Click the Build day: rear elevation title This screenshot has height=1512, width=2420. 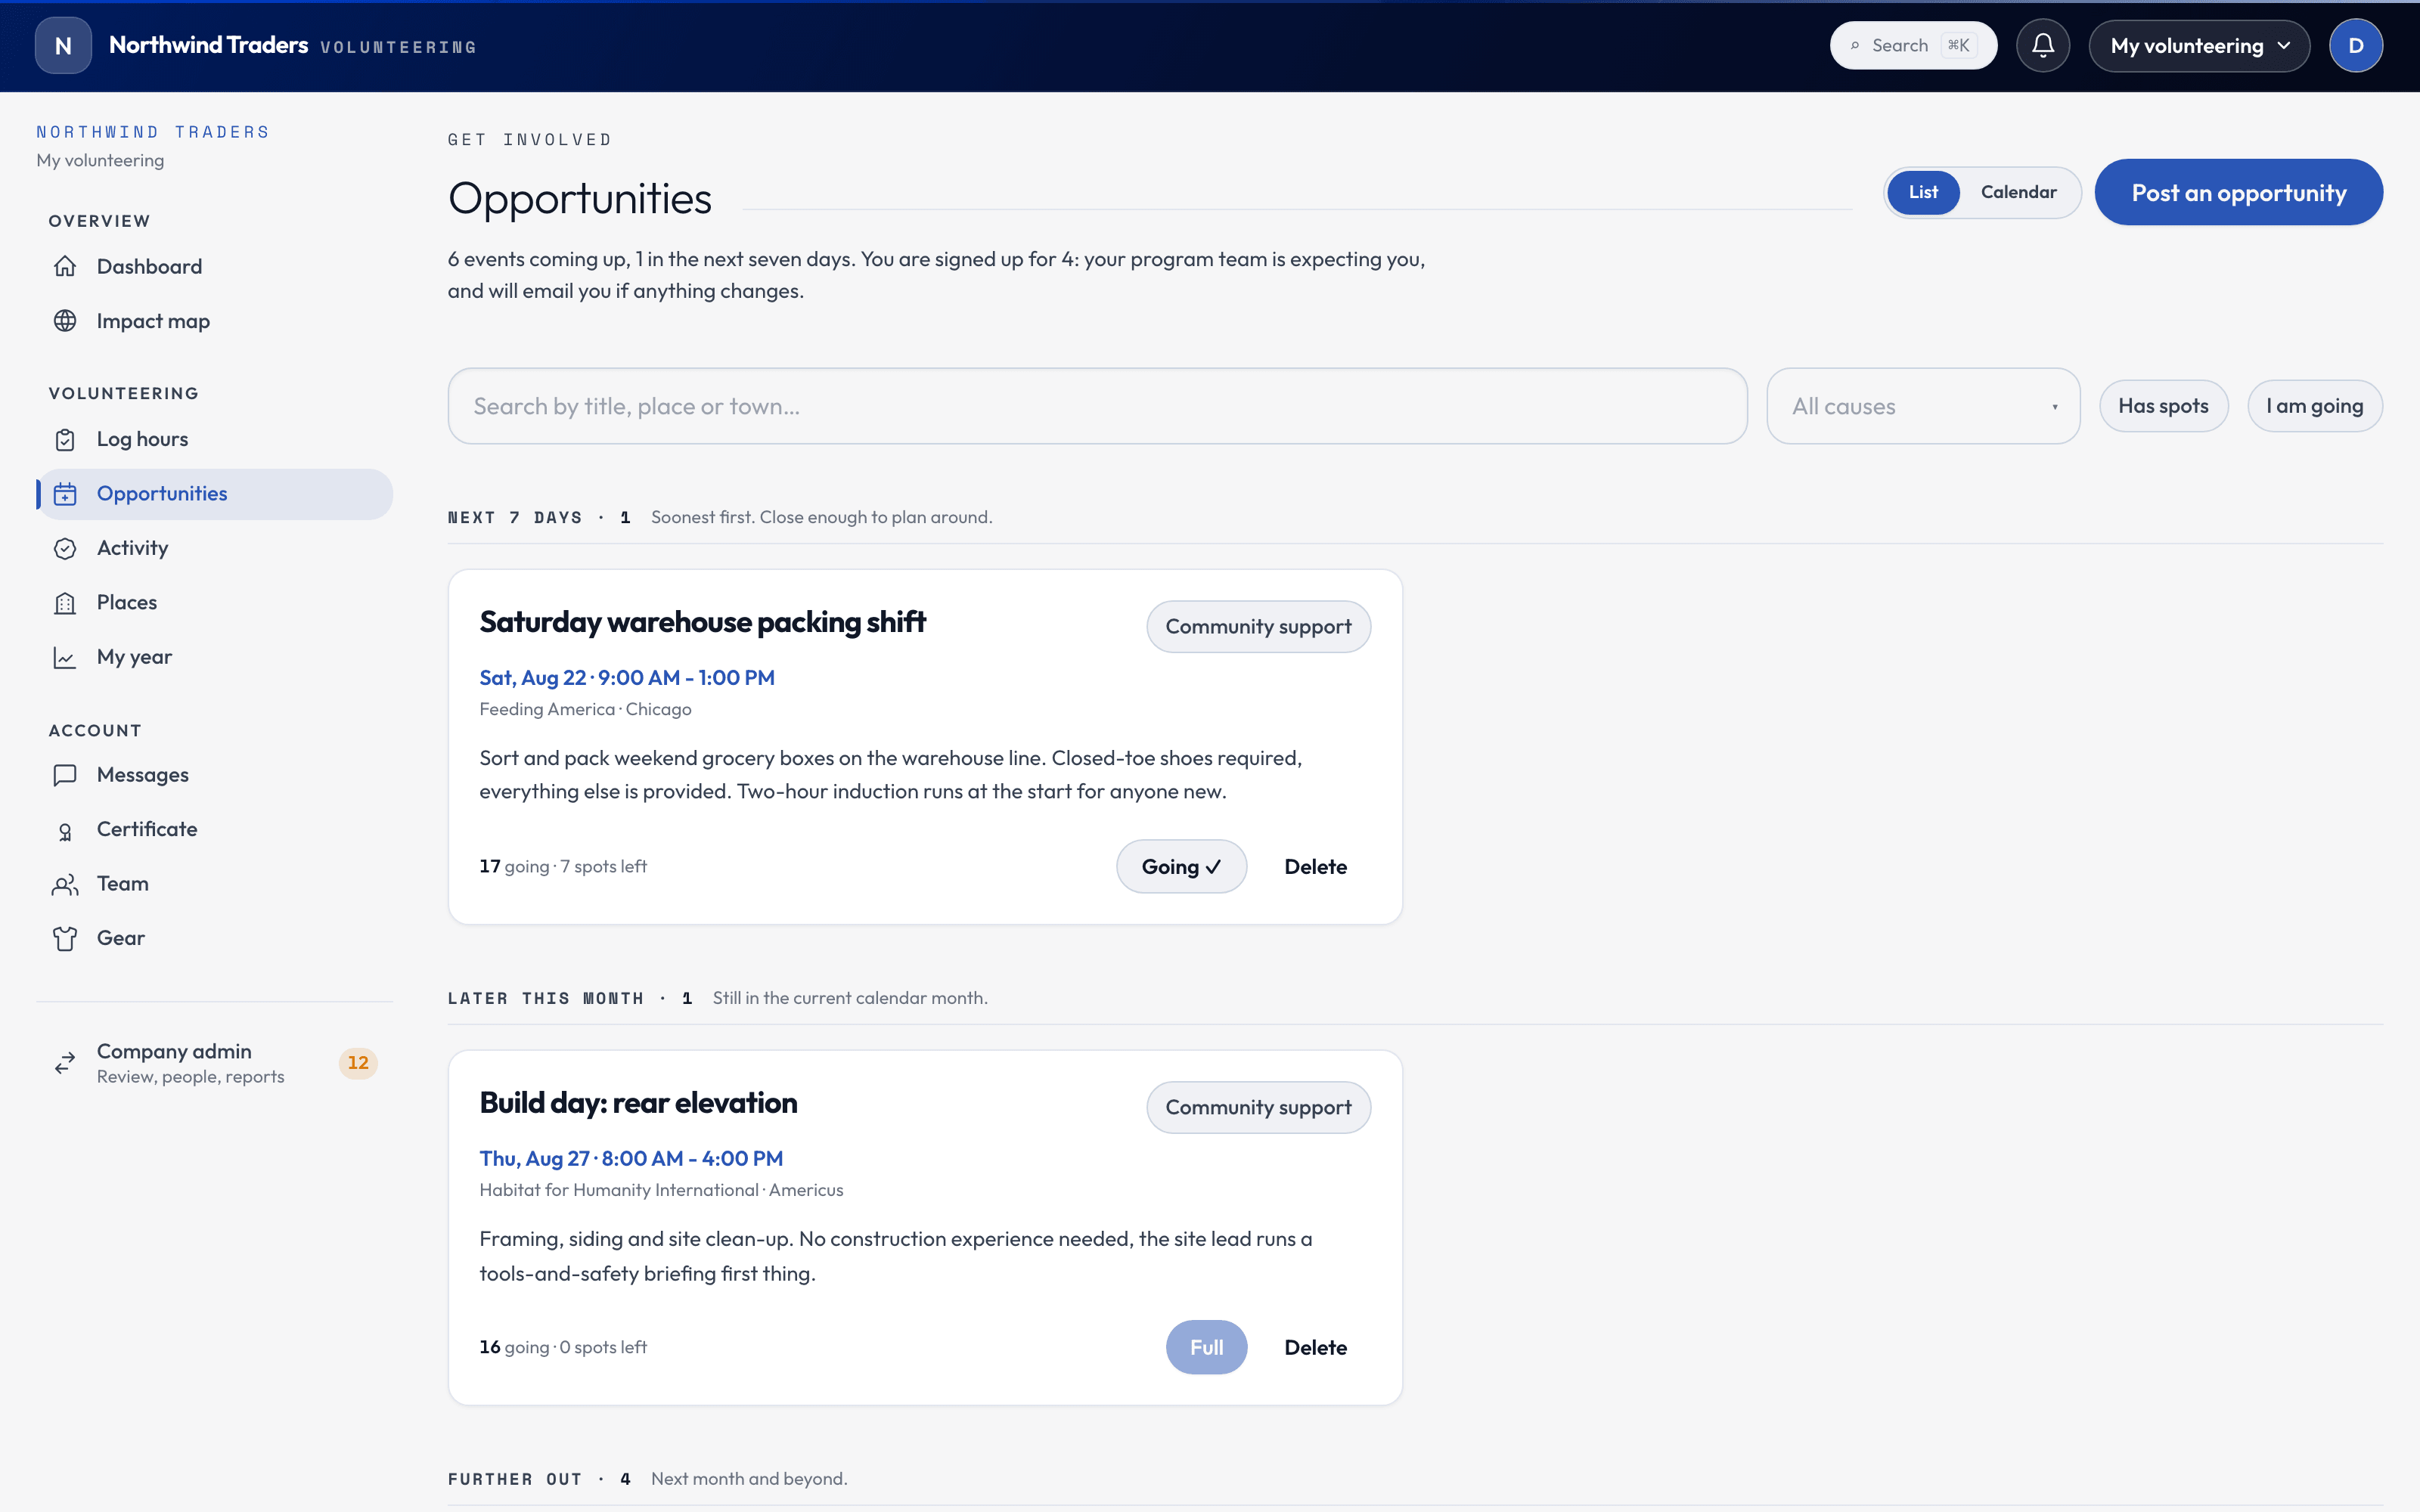tap(638, 1103)
